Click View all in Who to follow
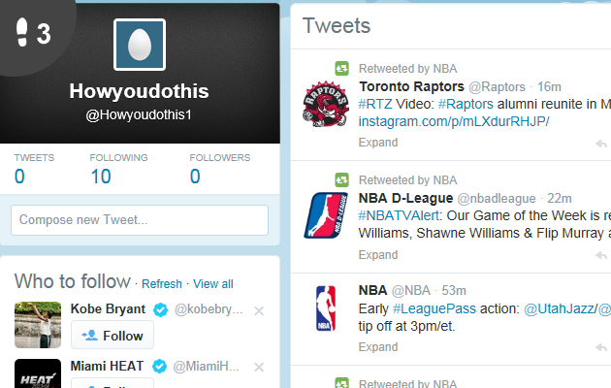This screenshot has width=611, height=388. coord(213,284)
